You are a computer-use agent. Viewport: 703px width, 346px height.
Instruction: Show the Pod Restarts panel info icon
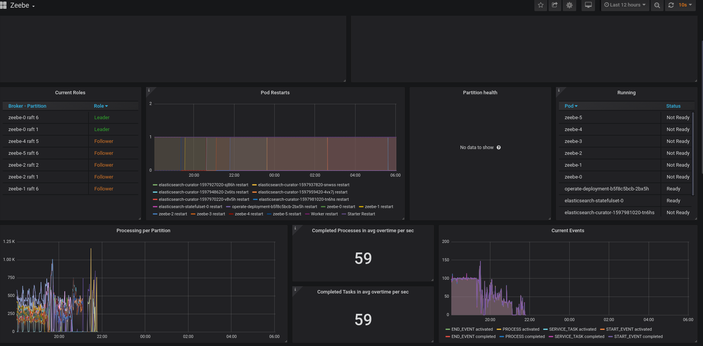[x=149, y=90]
